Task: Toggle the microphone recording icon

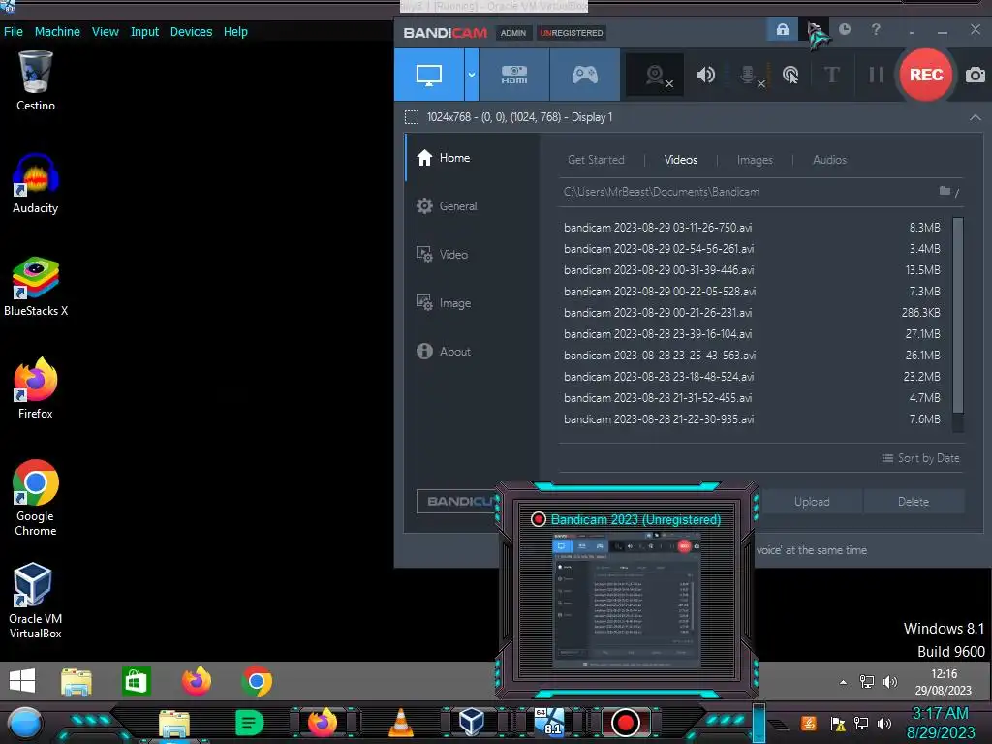Action: (x=751, y=76)
